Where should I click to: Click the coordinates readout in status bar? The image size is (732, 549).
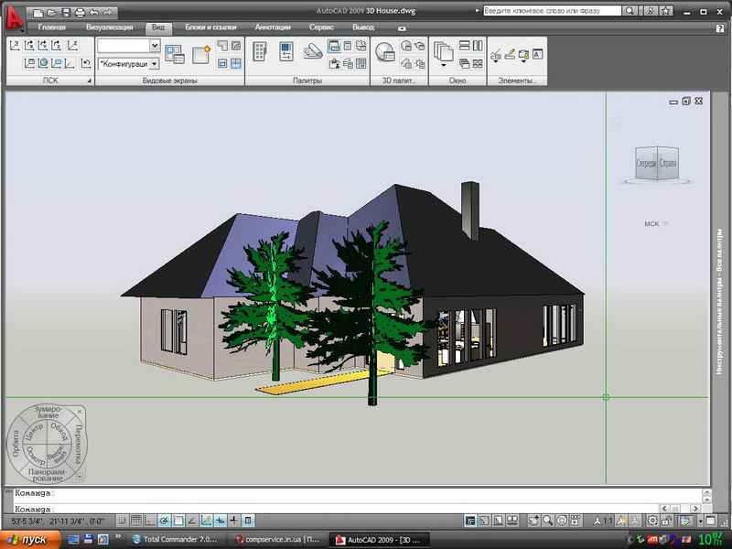coord(57,521)
